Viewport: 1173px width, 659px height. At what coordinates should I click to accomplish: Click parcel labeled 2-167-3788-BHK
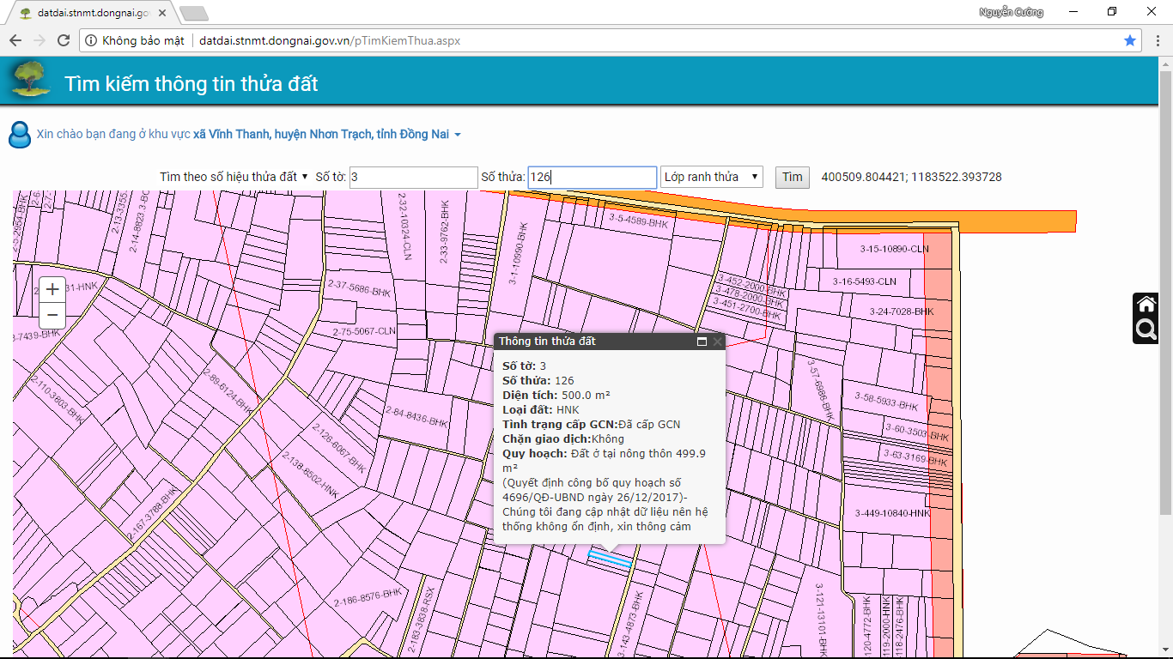point(154,514)
